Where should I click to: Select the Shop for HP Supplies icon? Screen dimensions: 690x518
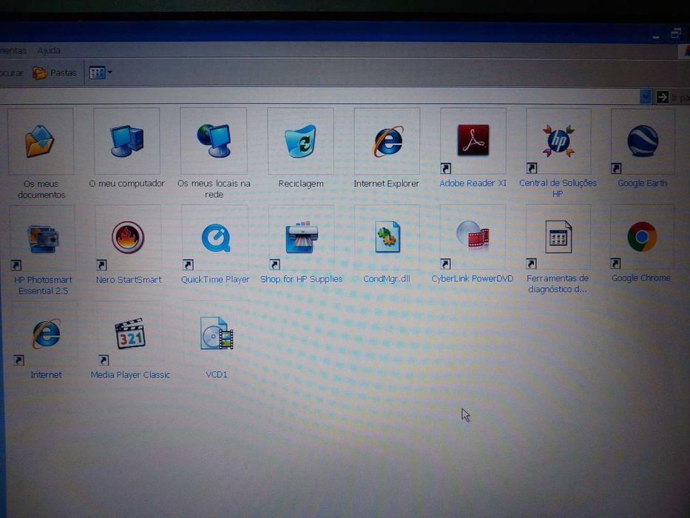click(x=302, y=238)
